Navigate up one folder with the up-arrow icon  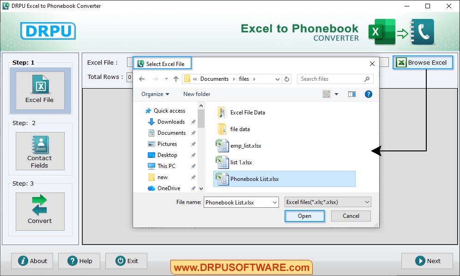click(x=176, y=79)
